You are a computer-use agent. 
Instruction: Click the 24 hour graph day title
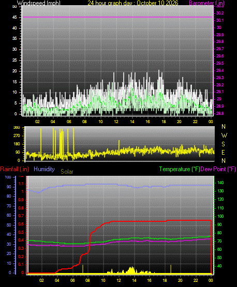(x=133, y=3)
